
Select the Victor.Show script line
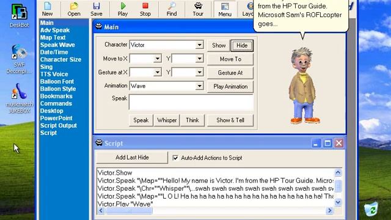(115, 172)
